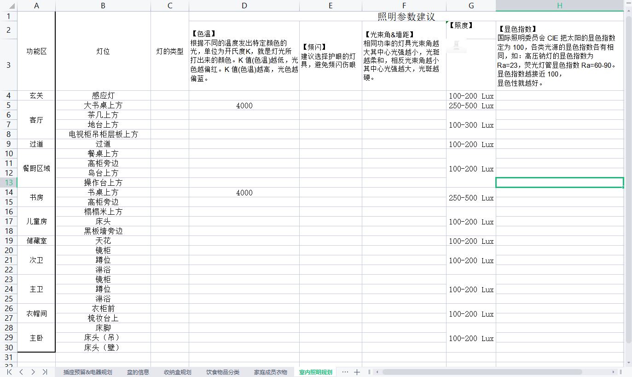Click the vertical scrollbar thumb

click(x=628, y=180)
